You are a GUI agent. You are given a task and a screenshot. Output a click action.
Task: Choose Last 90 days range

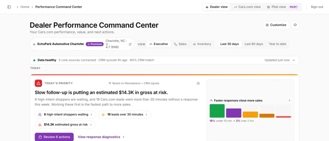254,44
